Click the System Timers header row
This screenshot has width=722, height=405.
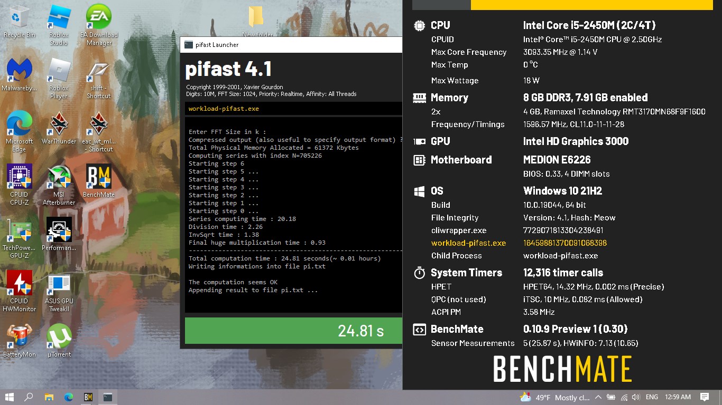point(508,273)
